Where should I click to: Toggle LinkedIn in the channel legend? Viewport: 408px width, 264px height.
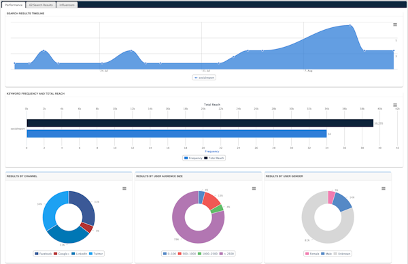(80, 254)
